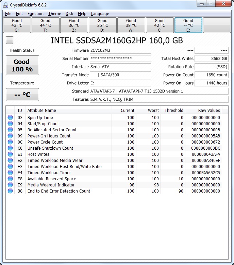Click raw value 000000A340EF
The width and height of the screenshot is (234, 265).
pos(206,160)
